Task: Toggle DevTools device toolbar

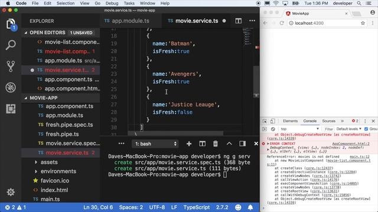Action: click(272, 121)
